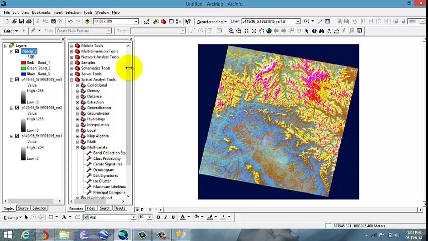Viewport: 428px width, 241px height.
Task: Click the Full Extent globe icon
Action: tap(269, 31)
